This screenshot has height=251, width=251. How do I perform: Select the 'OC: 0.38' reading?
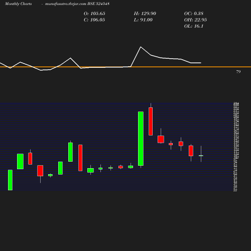point(194,14)
